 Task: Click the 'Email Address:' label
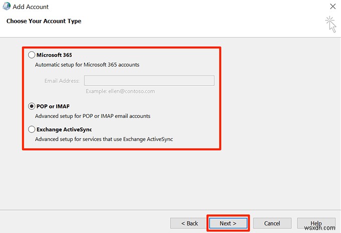point(62,81)
